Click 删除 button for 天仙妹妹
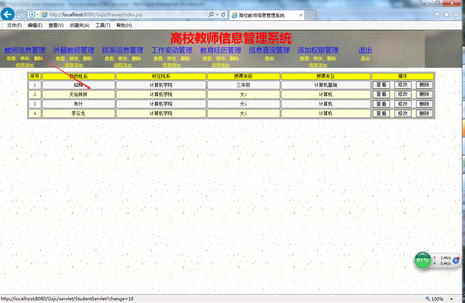Screen dimensions: 465x303 point(424,94)
